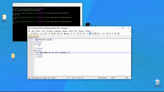164x92 pixels.
Task: Start macro recording with the red record icon
Action: [107, 34]
